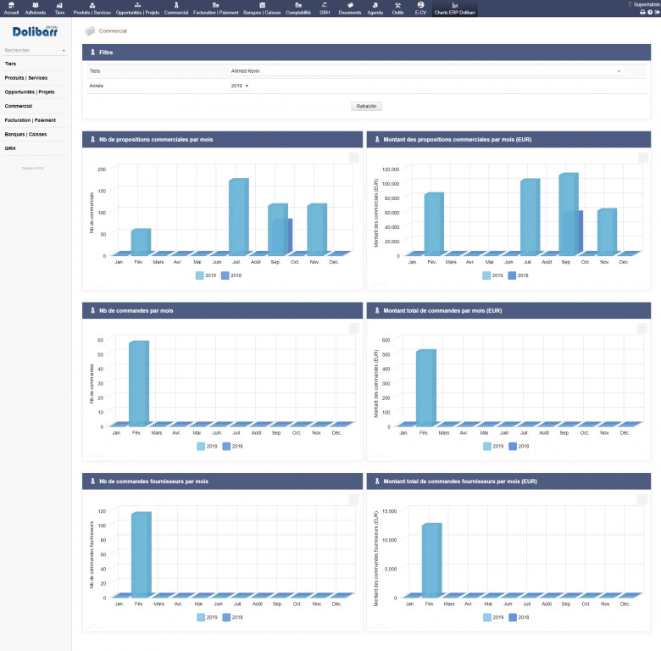The width and height of the screenshot is (661, 651).
Task: Toggle 2019 series in Montant des propositions chart
Action: tap(492, 275)
